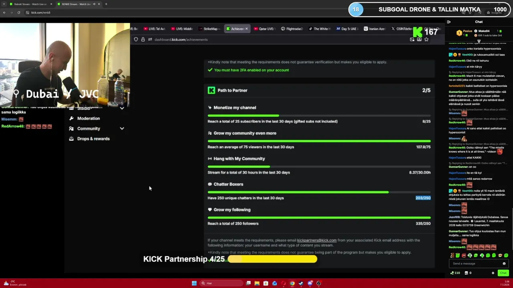The image size is (513, 288).
Task: Open the chat shop storefront icon
Action: (x=467, y=273)
